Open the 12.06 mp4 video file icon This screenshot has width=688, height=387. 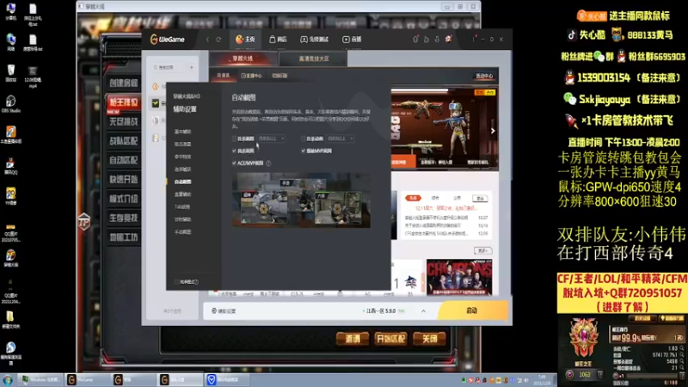pos(33,77)
